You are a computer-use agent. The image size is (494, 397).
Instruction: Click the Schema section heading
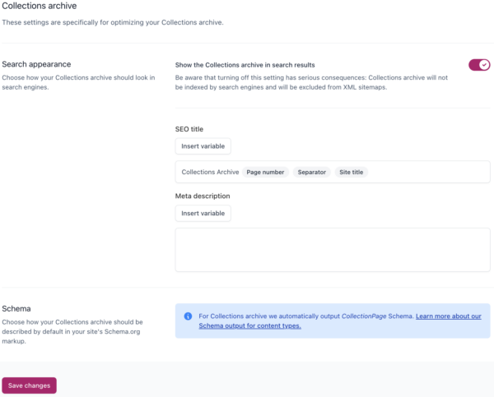click(x=18, y=308)
